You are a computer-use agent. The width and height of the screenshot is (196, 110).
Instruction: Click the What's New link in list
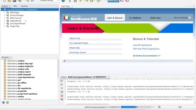pos(74,48)
